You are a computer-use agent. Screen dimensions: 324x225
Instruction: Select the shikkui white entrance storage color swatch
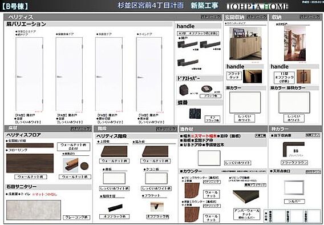pyautogui.click(x=245, y=102)
